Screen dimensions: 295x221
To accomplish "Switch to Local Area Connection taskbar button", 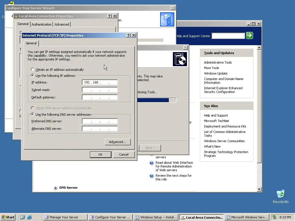I will tap(201, 218).
